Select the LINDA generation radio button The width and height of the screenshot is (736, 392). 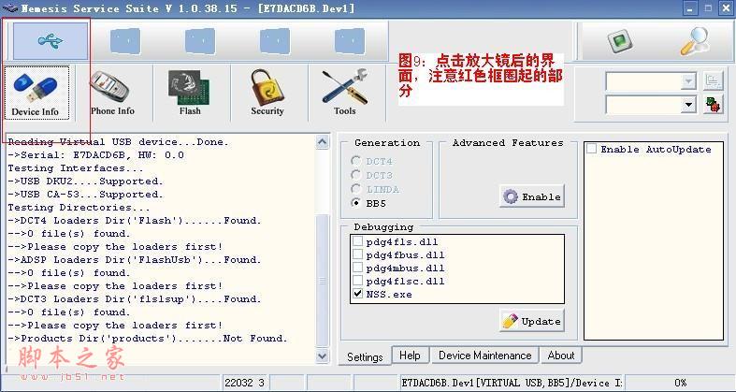[x=356, y=189]
